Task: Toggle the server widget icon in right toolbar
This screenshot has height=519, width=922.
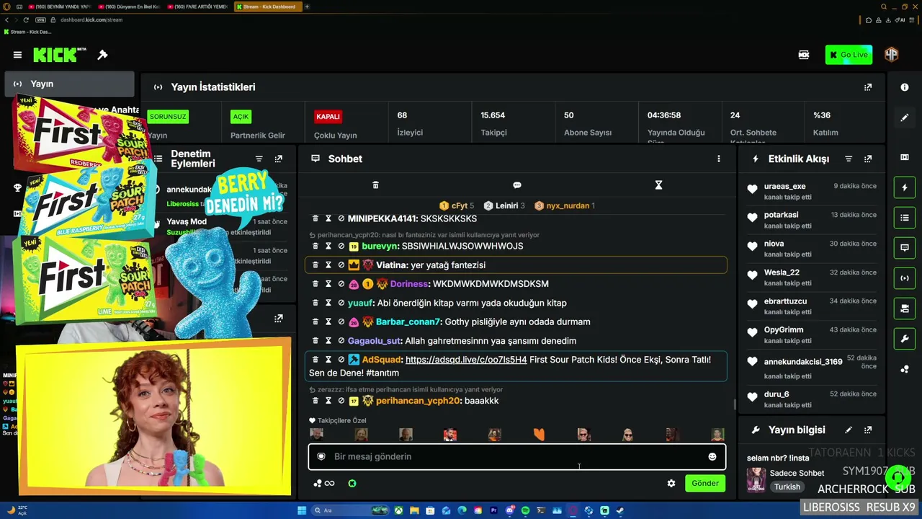Action: pyautogui.click(x=905, y=309)
